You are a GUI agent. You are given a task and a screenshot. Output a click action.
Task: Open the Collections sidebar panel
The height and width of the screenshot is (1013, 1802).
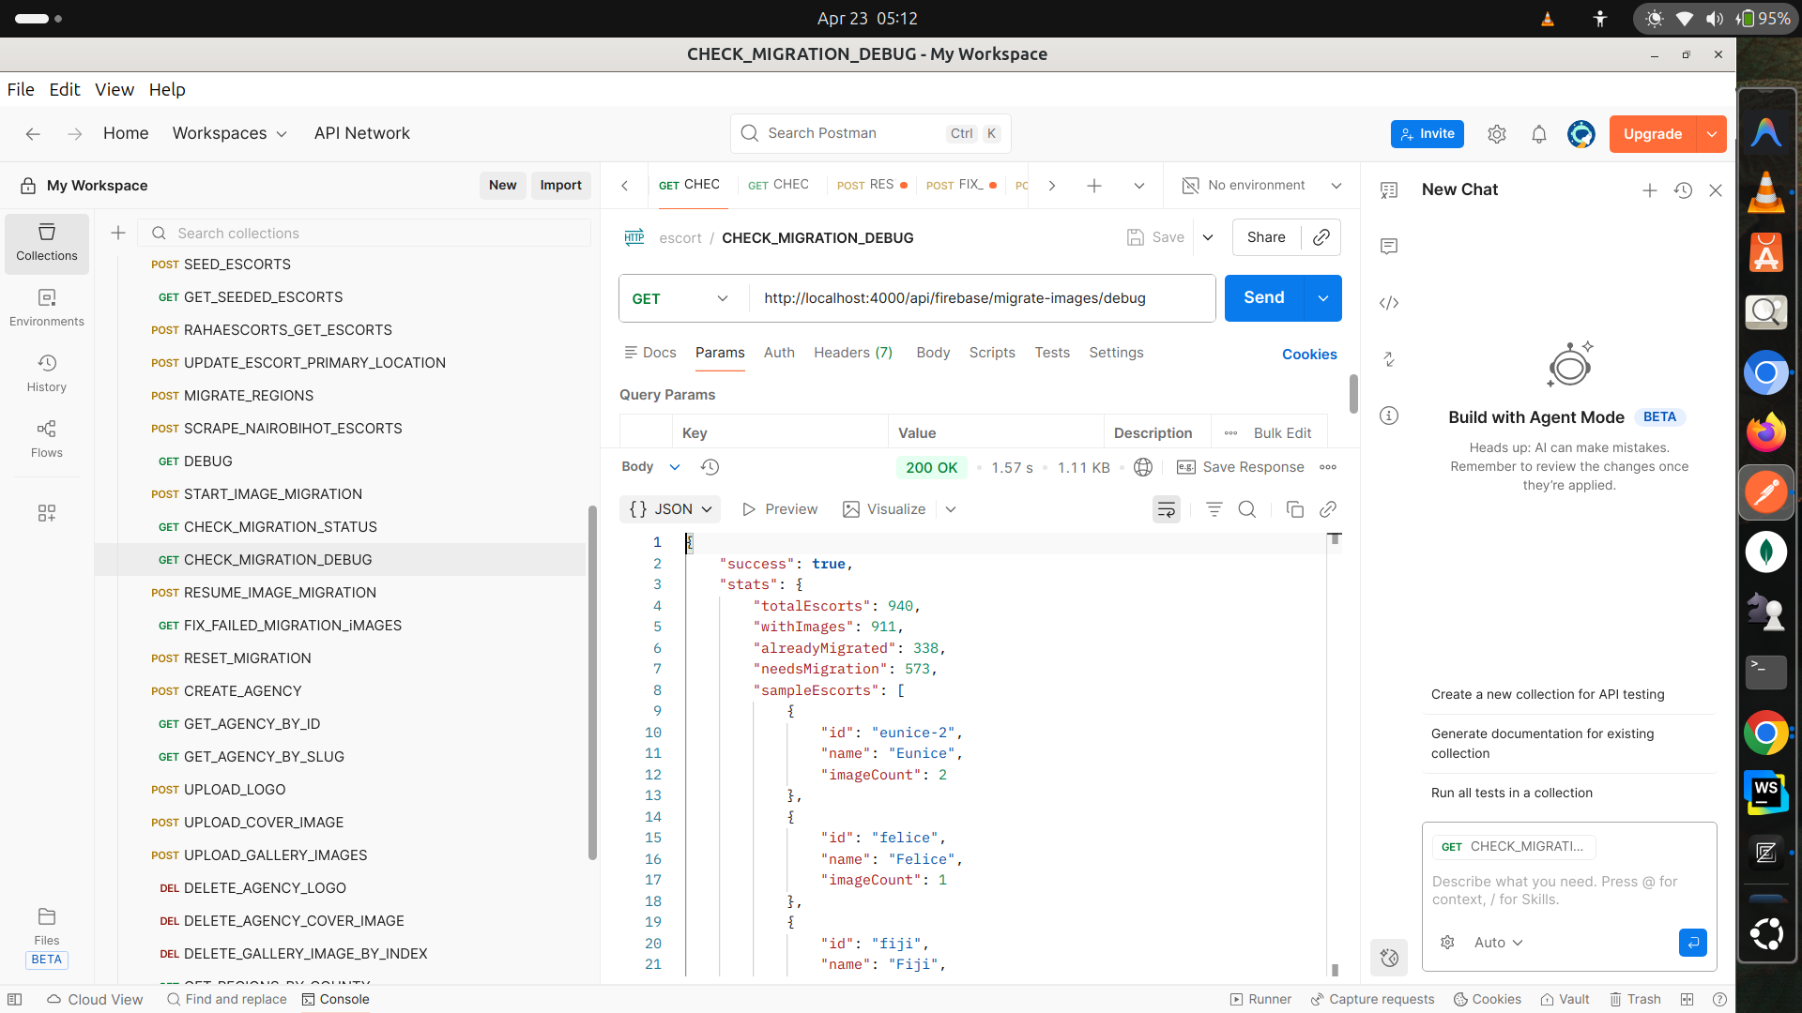click(x=47, y=243)
